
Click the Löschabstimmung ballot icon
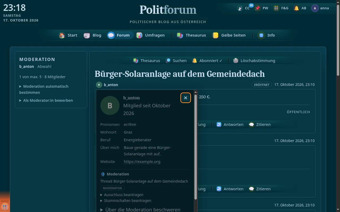coord(236,61)
